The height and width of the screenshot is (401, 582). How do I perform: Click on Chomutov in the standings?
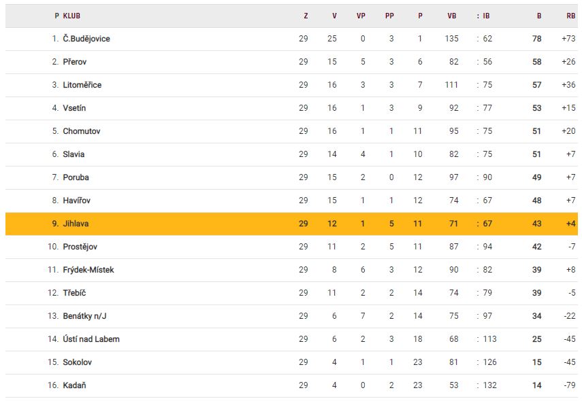(82, 131)
